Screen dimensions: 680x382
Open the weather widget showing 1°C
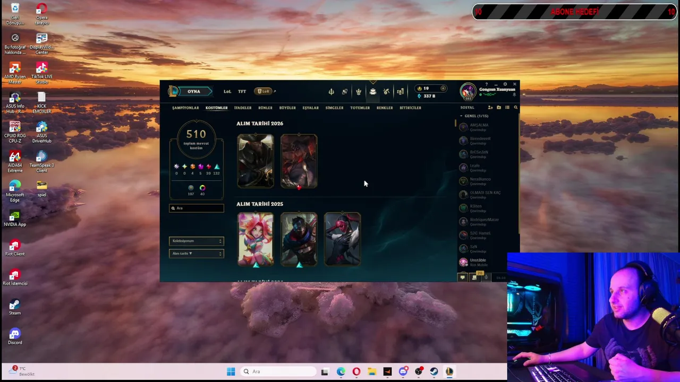tap(22, 371)
